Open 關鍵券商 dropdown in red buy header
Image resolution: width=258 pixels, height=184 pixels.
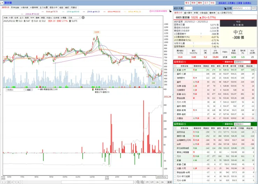242,62
